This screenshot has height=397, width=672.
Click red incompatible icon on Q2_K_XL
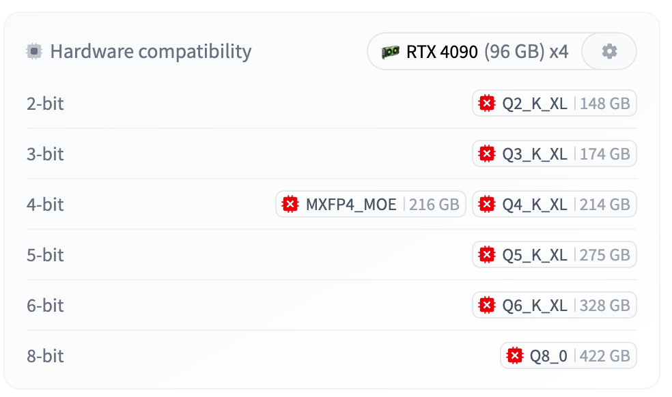coord(487,104)
